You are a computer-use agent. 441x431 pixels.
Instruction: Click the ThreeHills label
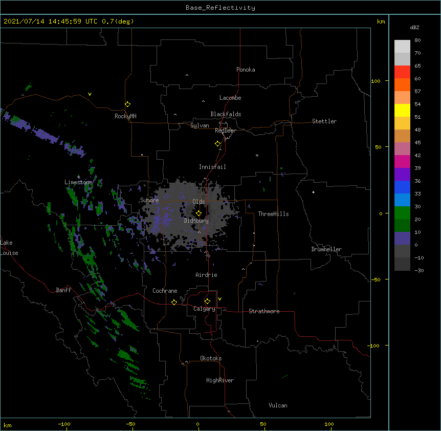click(273, 214)
